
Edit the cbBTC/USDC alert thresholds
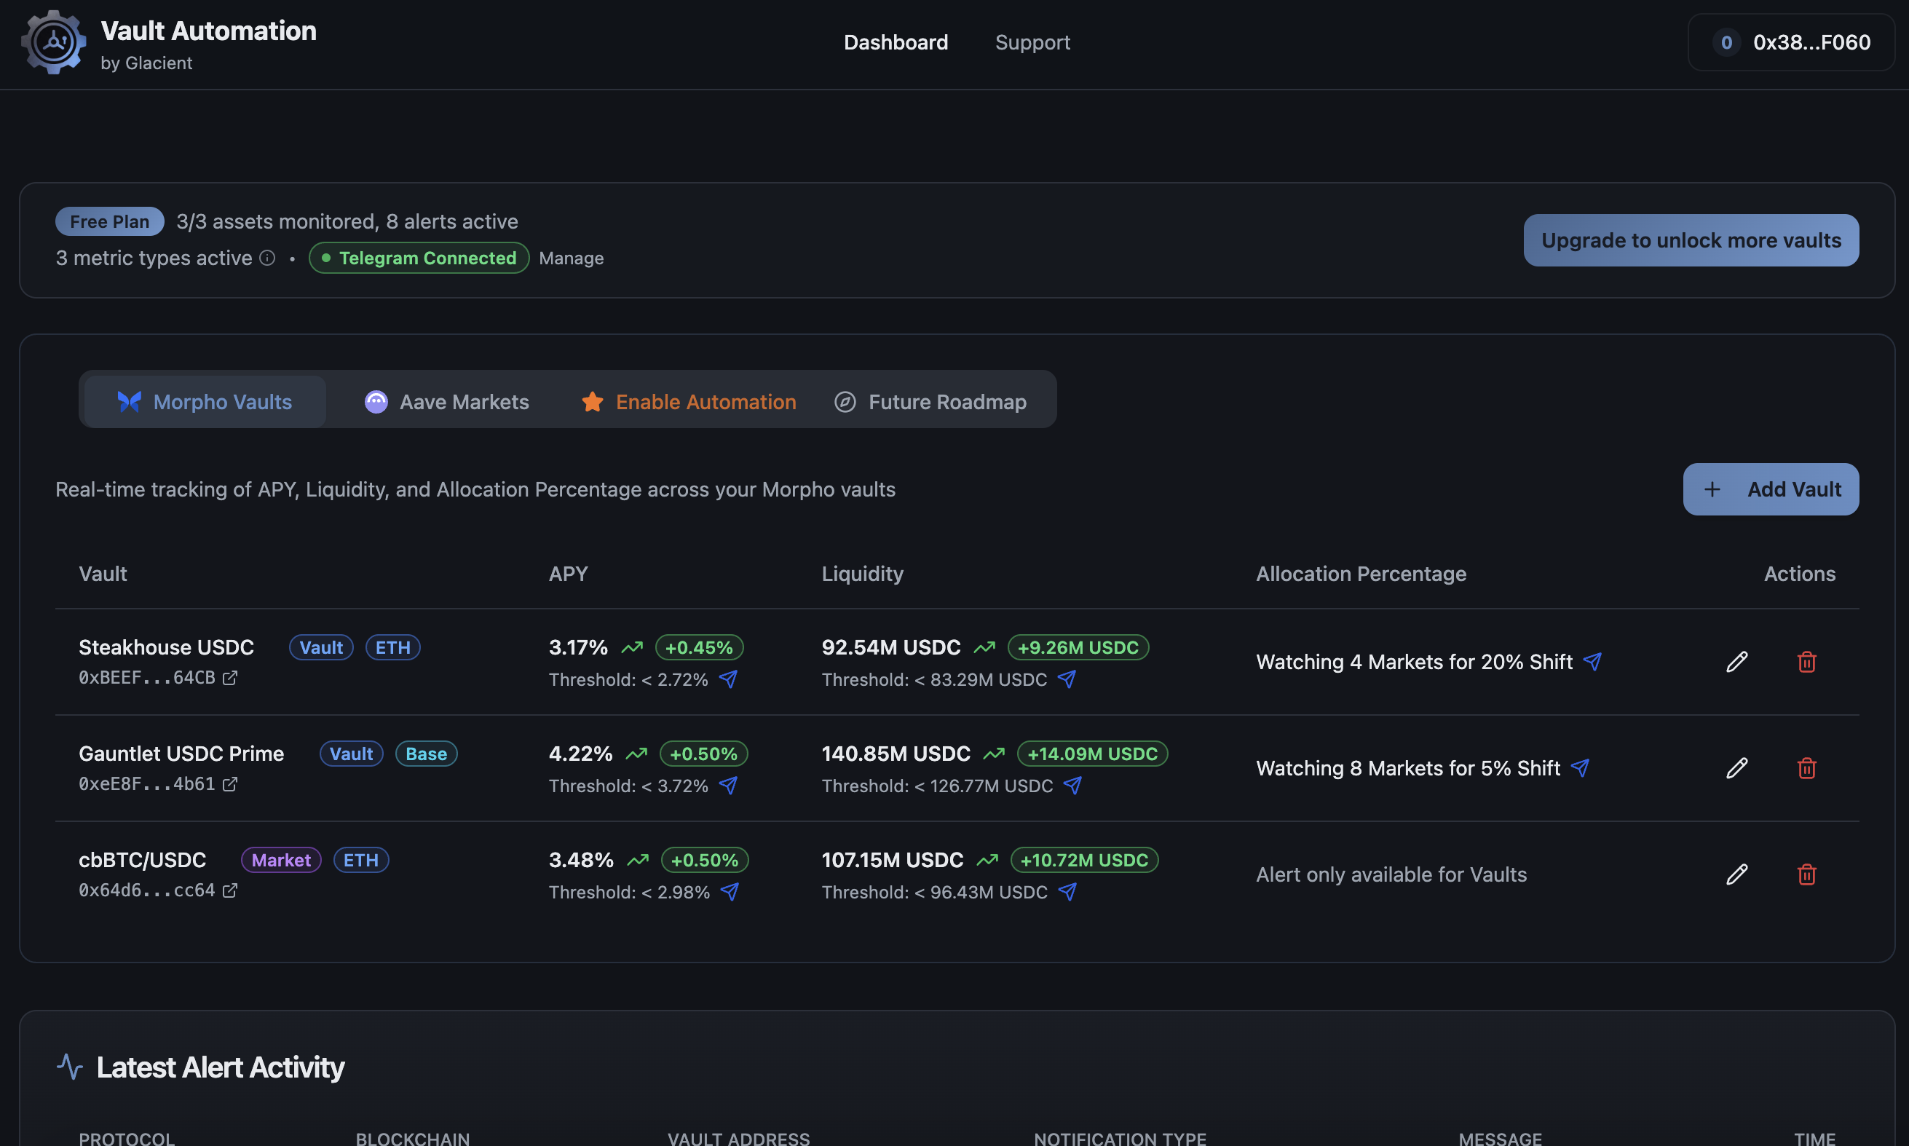click(1736, 874)
